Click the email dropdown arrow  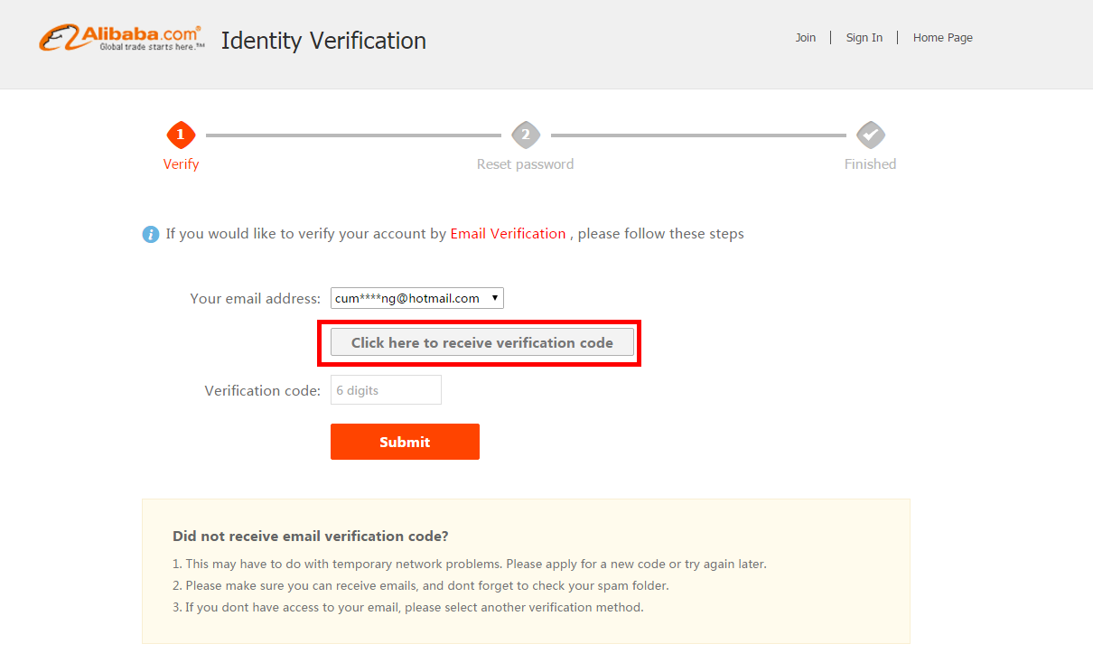coord(495,298)
